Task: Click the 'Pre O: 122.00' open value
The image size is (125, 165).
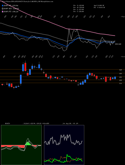Action: click(x=78, y=5)
